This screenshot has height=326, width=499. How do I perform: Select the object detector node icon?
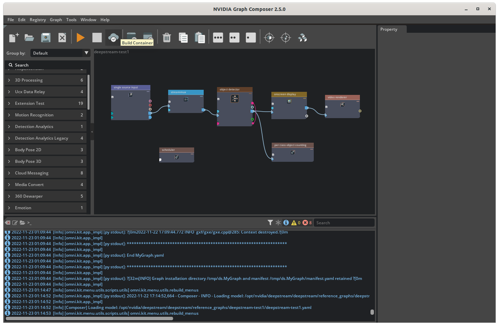[x=234, y=99]
